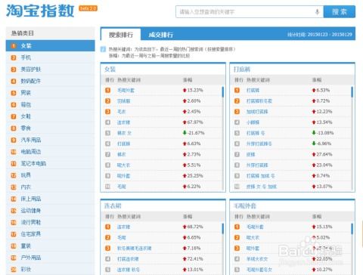Image resolution: width=363 pixels, height=275 pixels.
Task: Choose 箱包 category in sidebar
Action: (51, 104)
